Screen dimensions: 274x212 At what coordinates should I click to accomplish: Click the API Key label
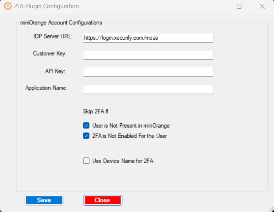click(55, 71)
